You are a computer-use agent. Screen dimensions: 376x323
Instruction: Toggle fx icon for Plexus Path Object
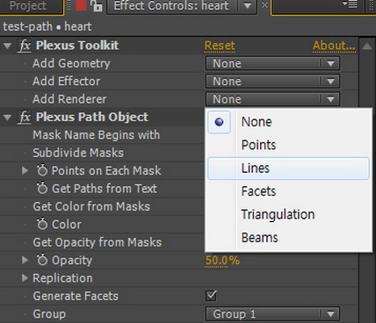click(25, 118)
